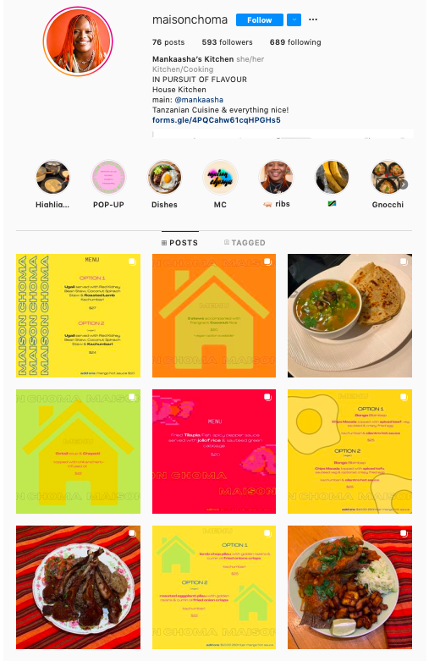Open the @mankaasha profile link

199,100
